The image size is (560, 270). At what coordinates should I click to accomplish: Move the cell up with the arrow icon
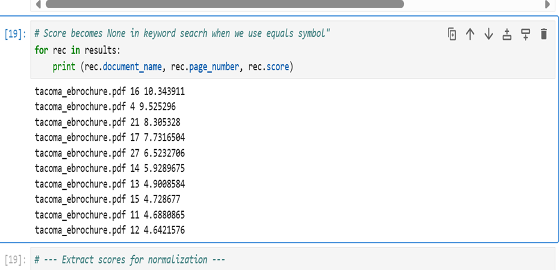[470, 34]
